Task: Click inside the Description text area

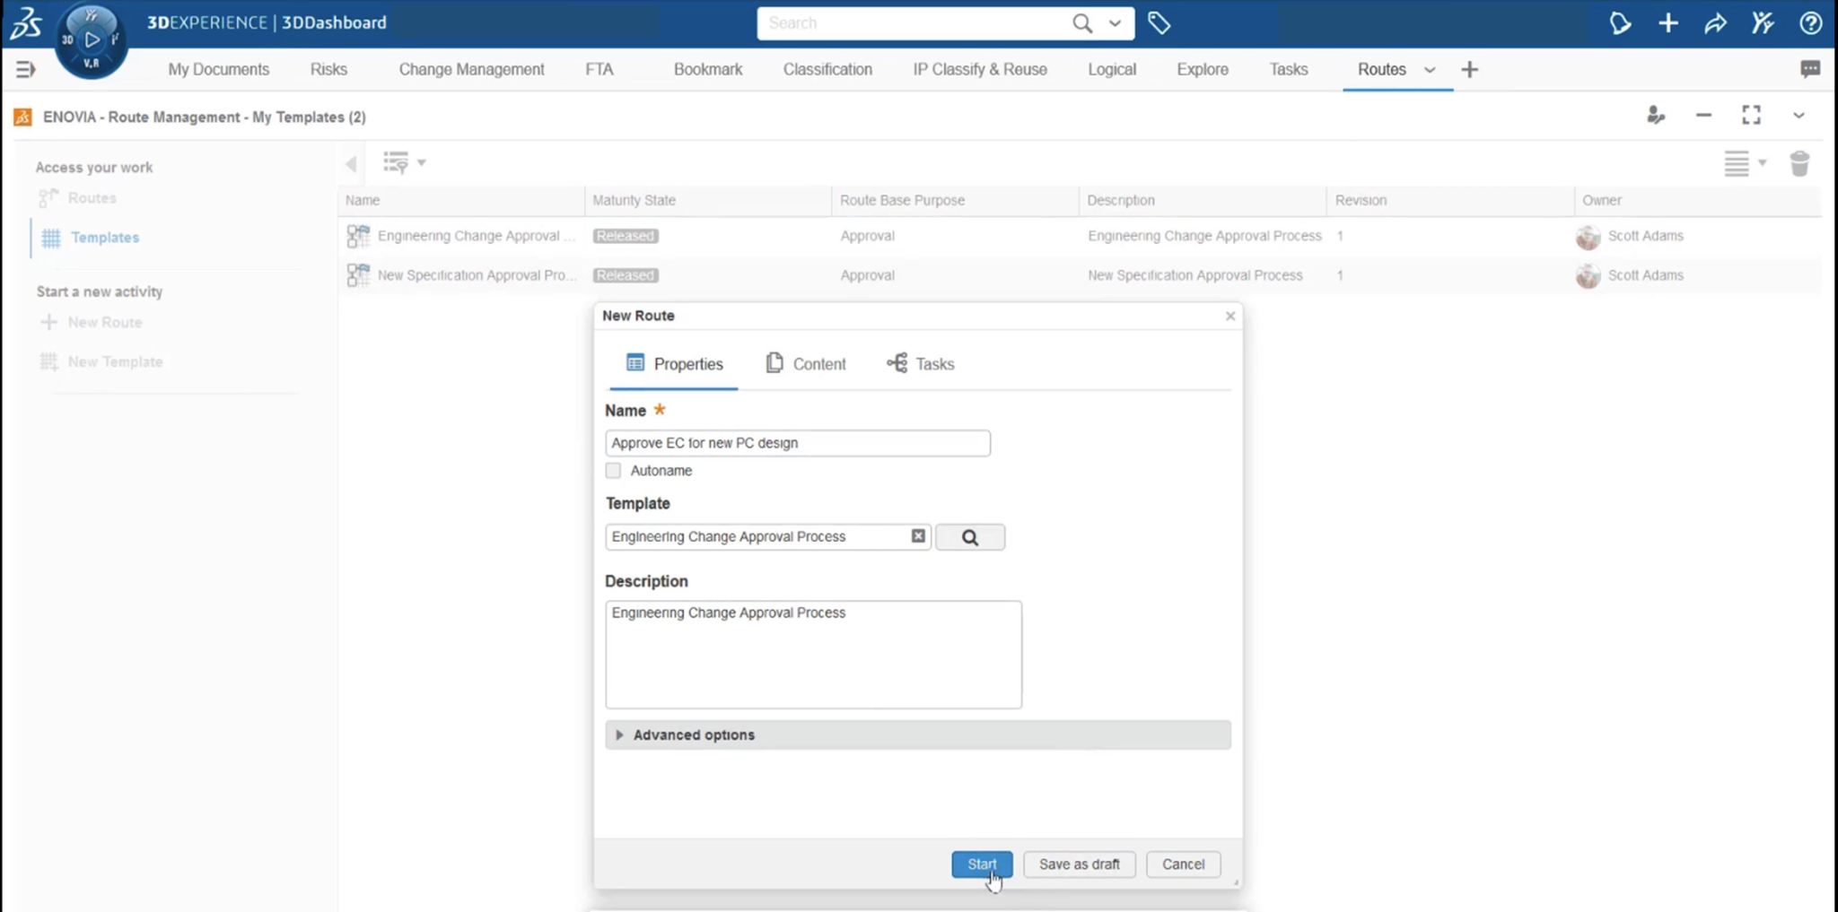Action: (x=813, y=655)
